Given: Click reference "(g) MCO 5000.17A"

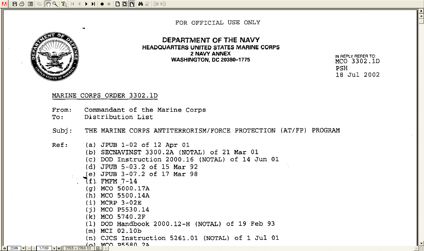Looking at the screenshot, I should pyautogui.click(x=117, y=189).
